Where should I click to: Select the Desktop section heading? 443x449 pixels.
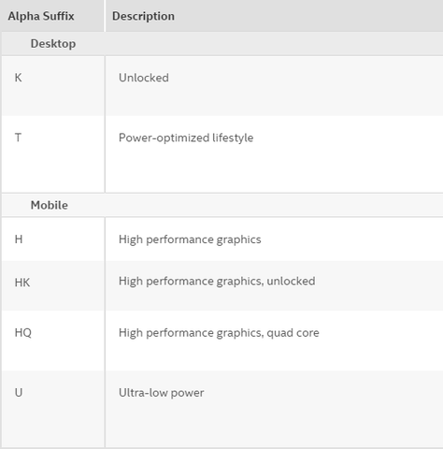click(x=53, y=44)
